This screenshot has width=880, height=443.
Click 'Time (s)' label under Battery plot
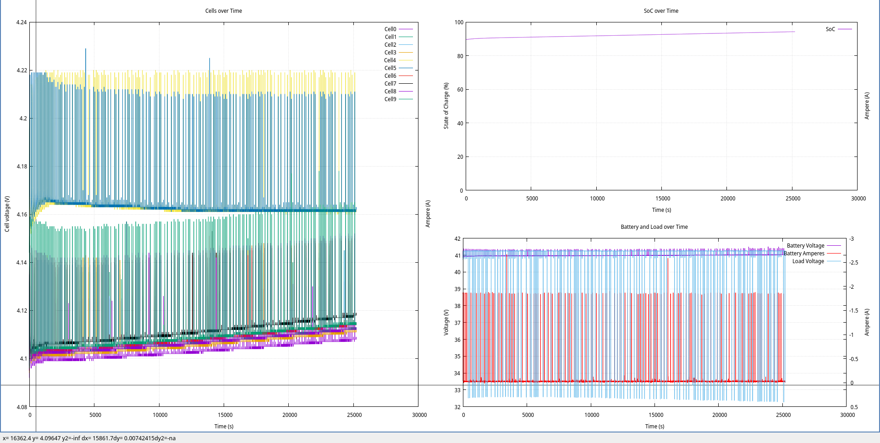(654, 427)
